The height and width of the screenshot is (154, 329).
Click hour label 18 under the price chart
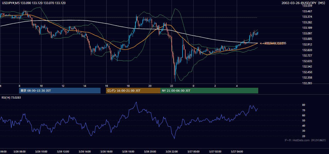pyautogui.click(x=128, y=86)
